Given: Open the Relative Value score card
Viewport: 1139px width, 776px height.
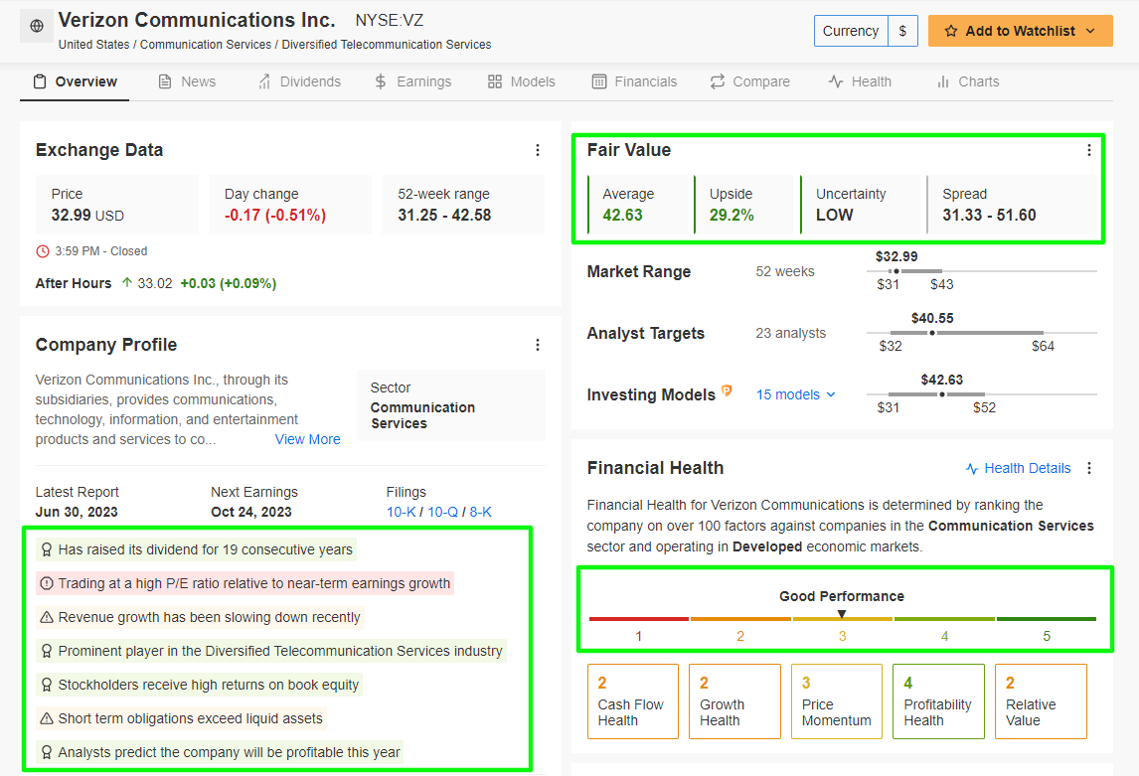Looking at the screenshot, I should [x=1041, y=701].
